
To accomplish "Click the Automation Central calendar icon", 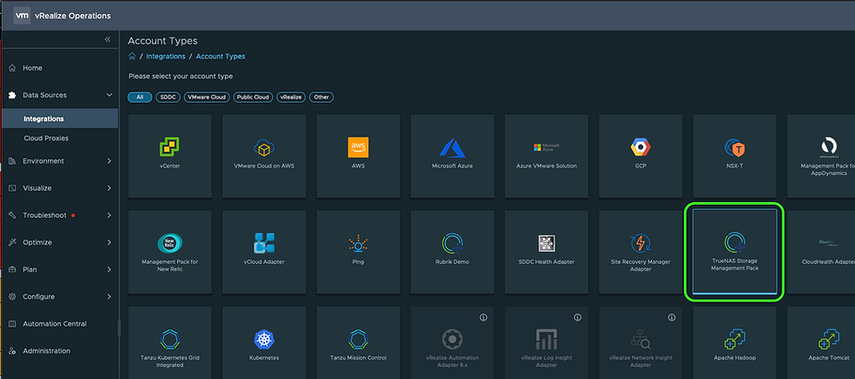I will point(12,324).
